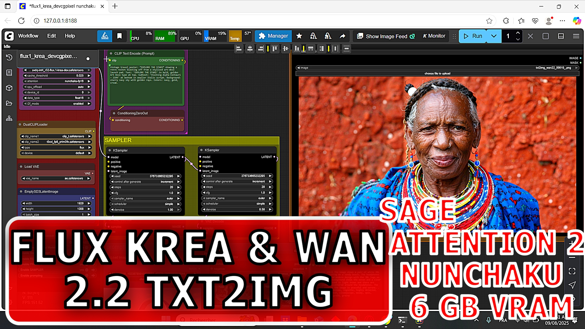Toggle the i2f_mode enabled widget
Image resolution: width=585 pixels, height=329 pixels.
(57, 104)
